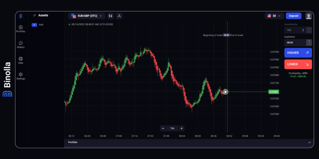The width and height of the screenshot is (319, 159).
Task: Place a HIGHER trade
Action: pos(298,53)
